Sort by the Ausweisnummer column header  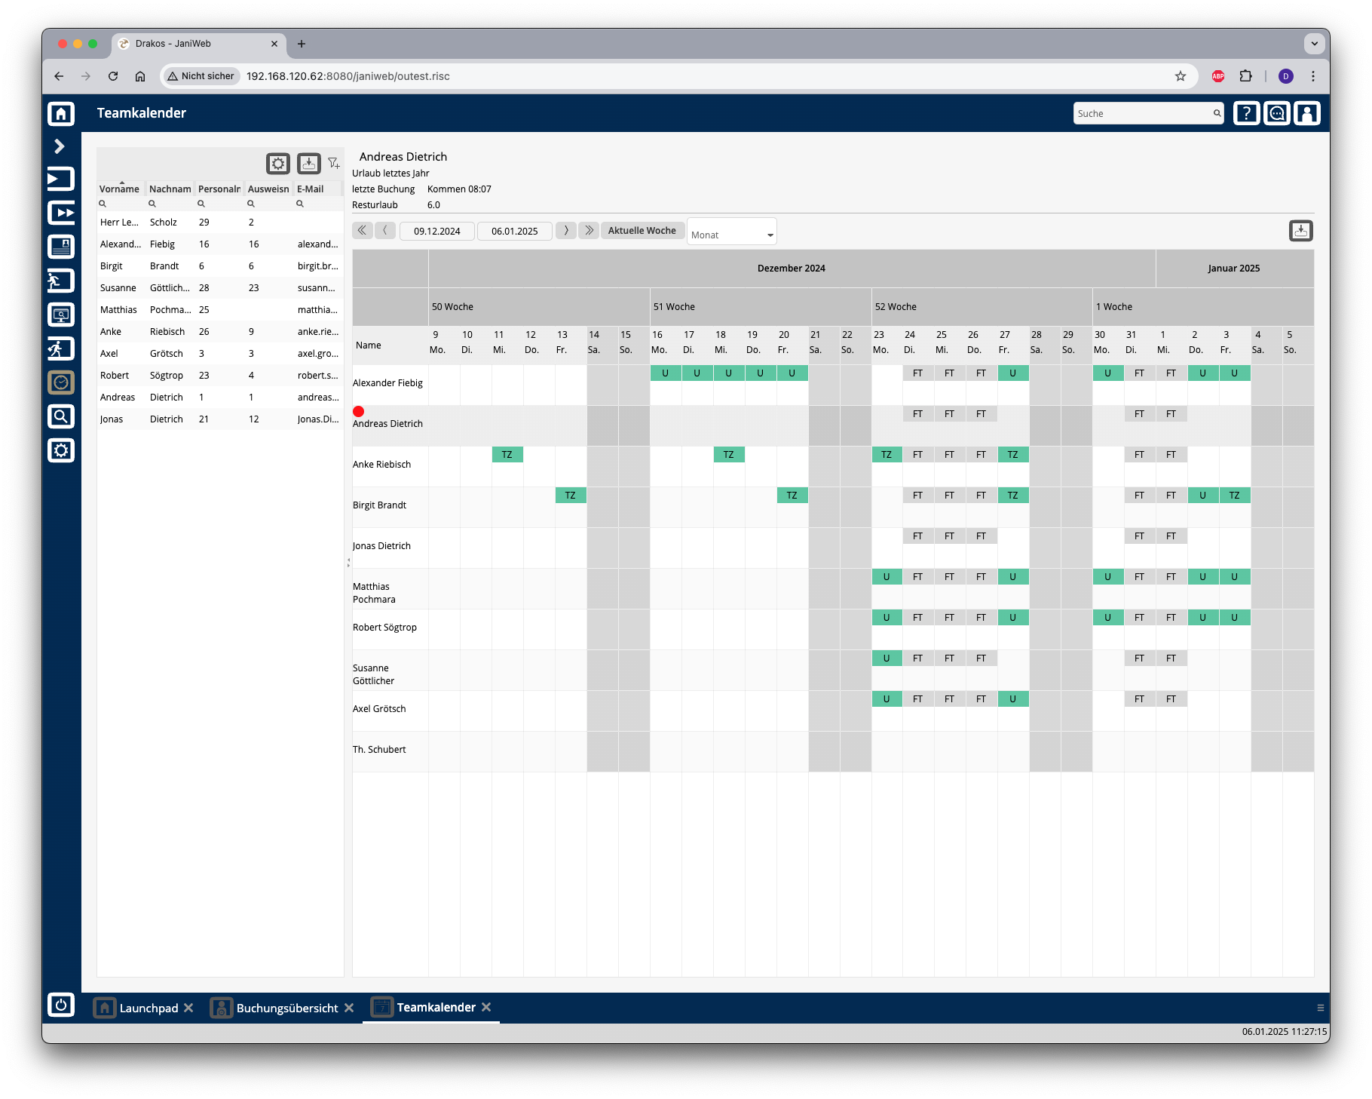coord(268,189)
